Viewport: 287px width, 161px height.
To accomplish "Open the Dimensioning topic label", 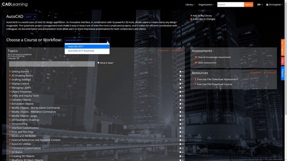I will (x=19, y=124).
